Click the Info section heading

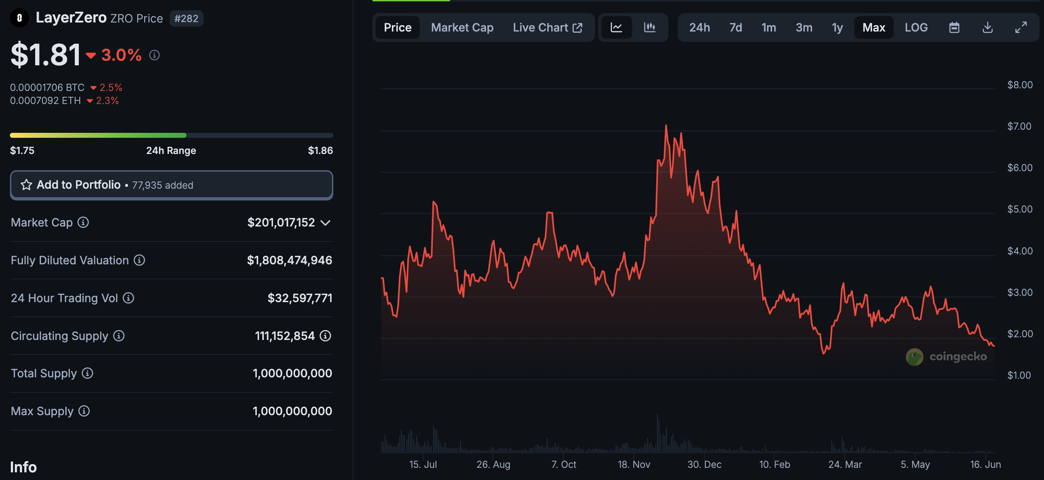tap(23, 467)
